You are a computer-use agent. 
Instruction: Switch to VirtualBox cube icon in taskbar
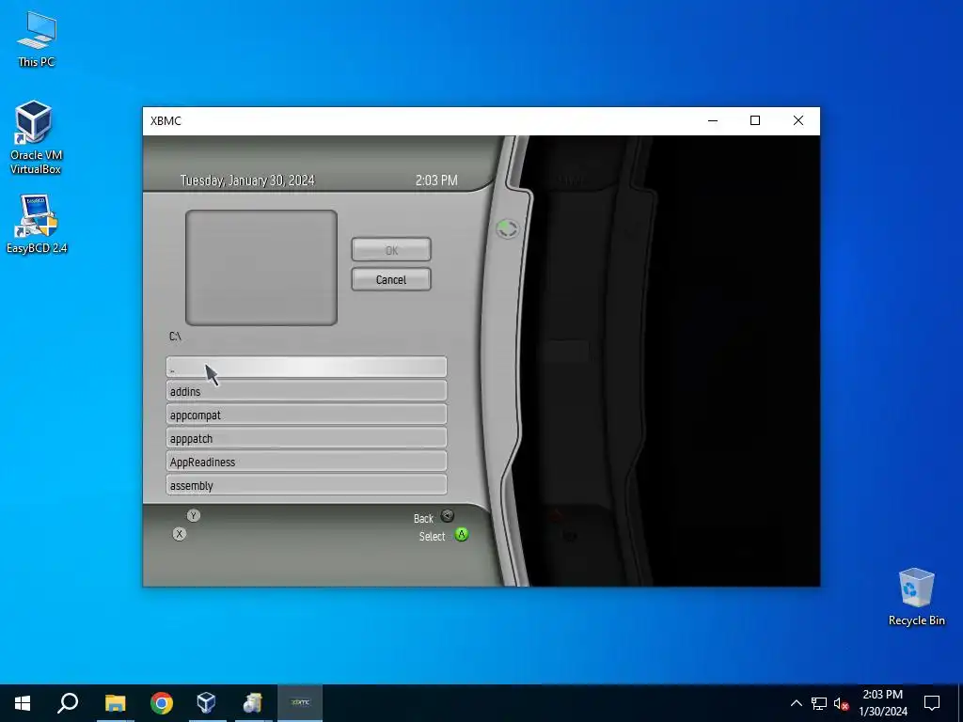pyautogui.click(x=207, y=703)
